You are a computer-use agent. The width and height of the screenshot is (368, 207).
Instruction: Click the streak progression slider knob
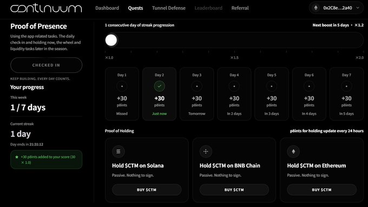[x=111, y=40]
